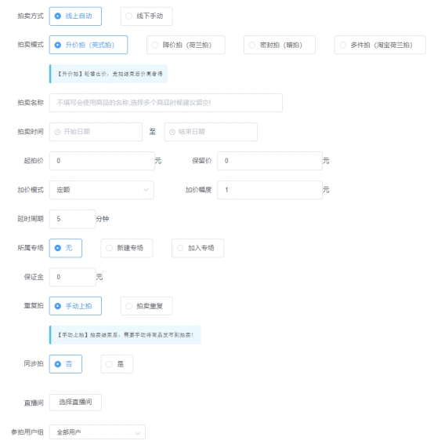This screenshot has height=448, width=434.
Task: Click the 拍卖名称 text input
Action: (x=166, y=103)
